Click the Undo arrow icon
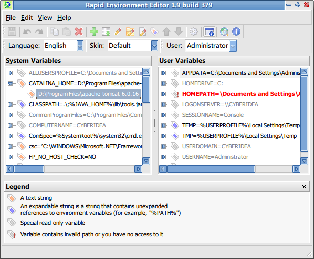 coord(27,31)
